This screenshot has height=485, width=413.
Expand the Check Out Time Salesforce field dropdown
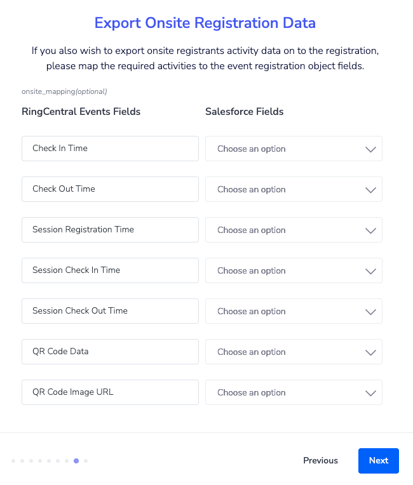[x=294, y=189]
